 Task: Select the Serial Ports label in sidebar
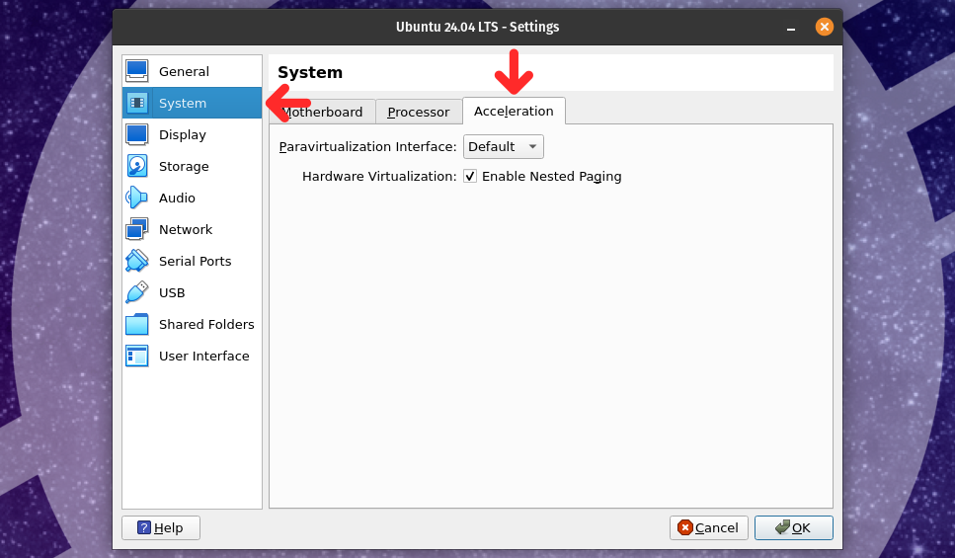195,262
